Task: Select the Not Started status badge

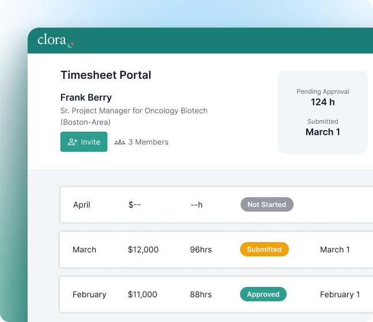Action: point(267,205)
